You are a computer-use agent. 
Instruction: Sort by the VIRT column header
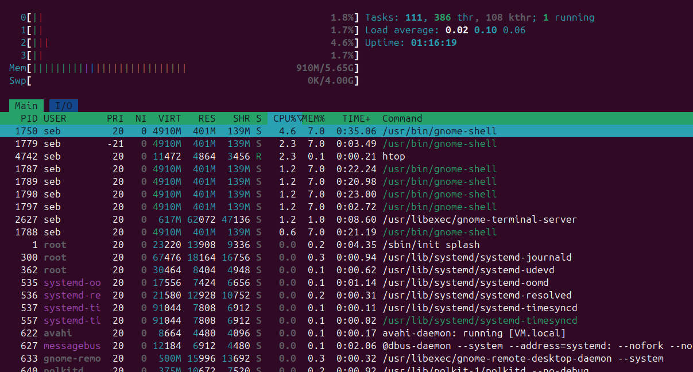coord(169,118)
